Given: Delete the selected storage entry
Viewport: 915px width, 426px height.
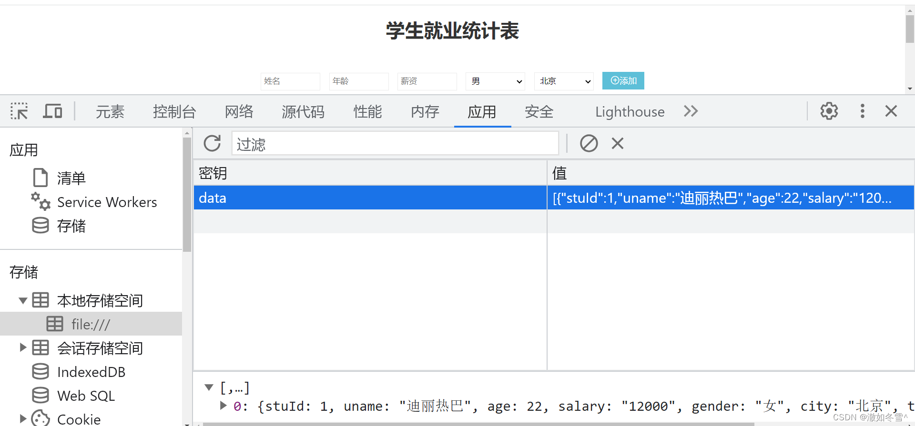Looking at the screenshot, I should coord(618,143).
